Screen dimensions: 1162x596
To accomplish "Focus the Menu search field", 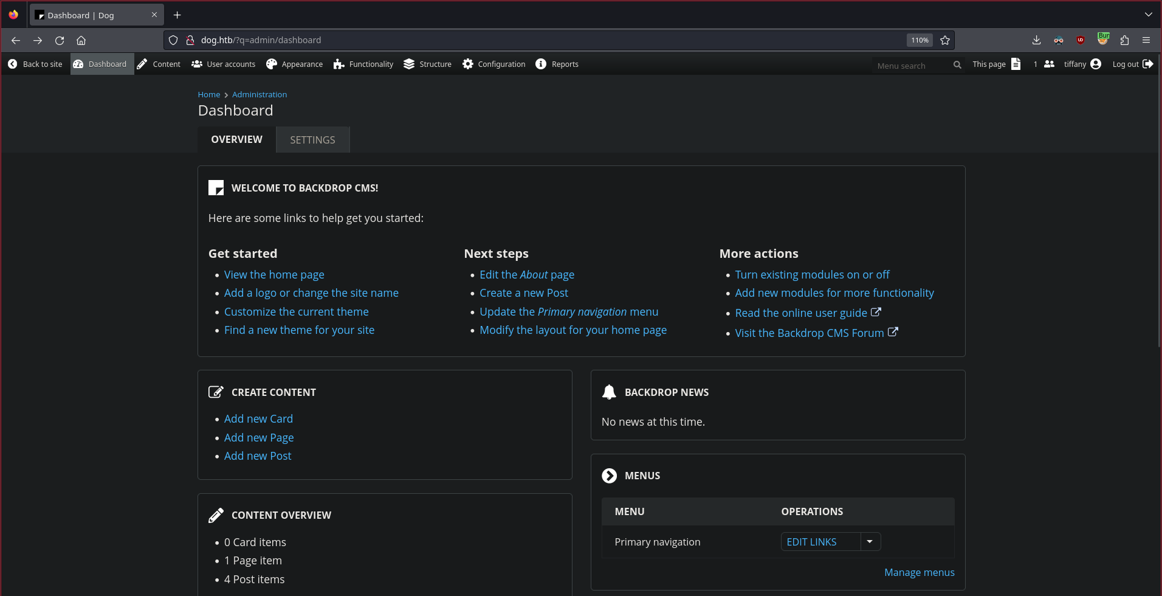I will tap(911, 65).
